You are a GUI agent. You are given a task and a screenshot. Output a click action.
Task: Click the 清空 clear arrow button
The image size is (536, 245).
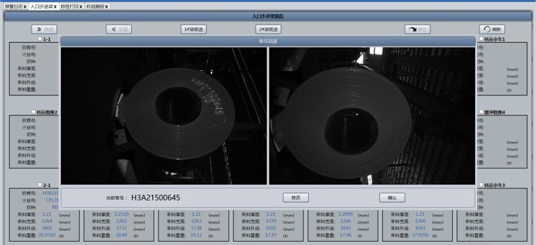417,30
